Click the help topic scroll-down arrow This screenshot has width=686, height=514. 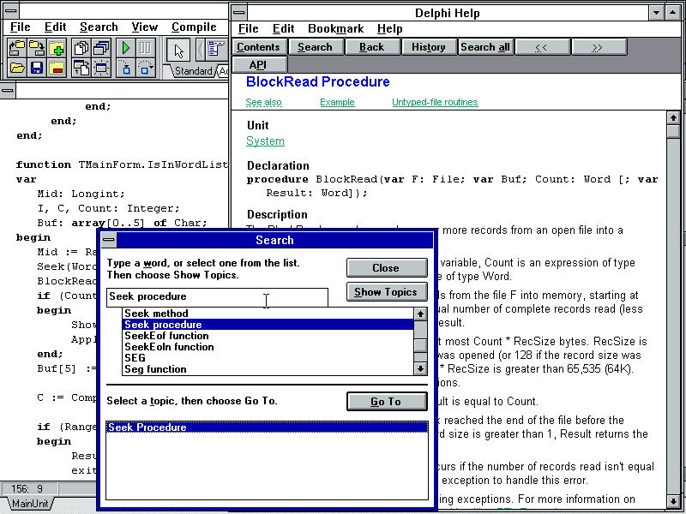673,500
